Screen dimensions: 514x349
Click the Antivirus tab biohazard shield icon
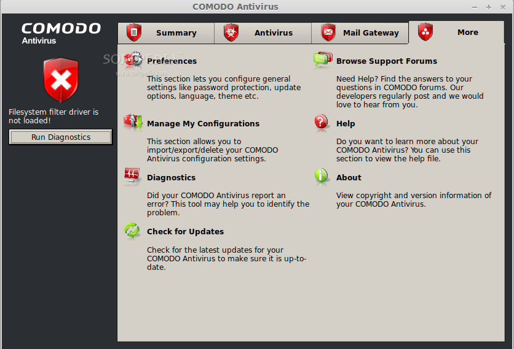[x=231, y=33]
